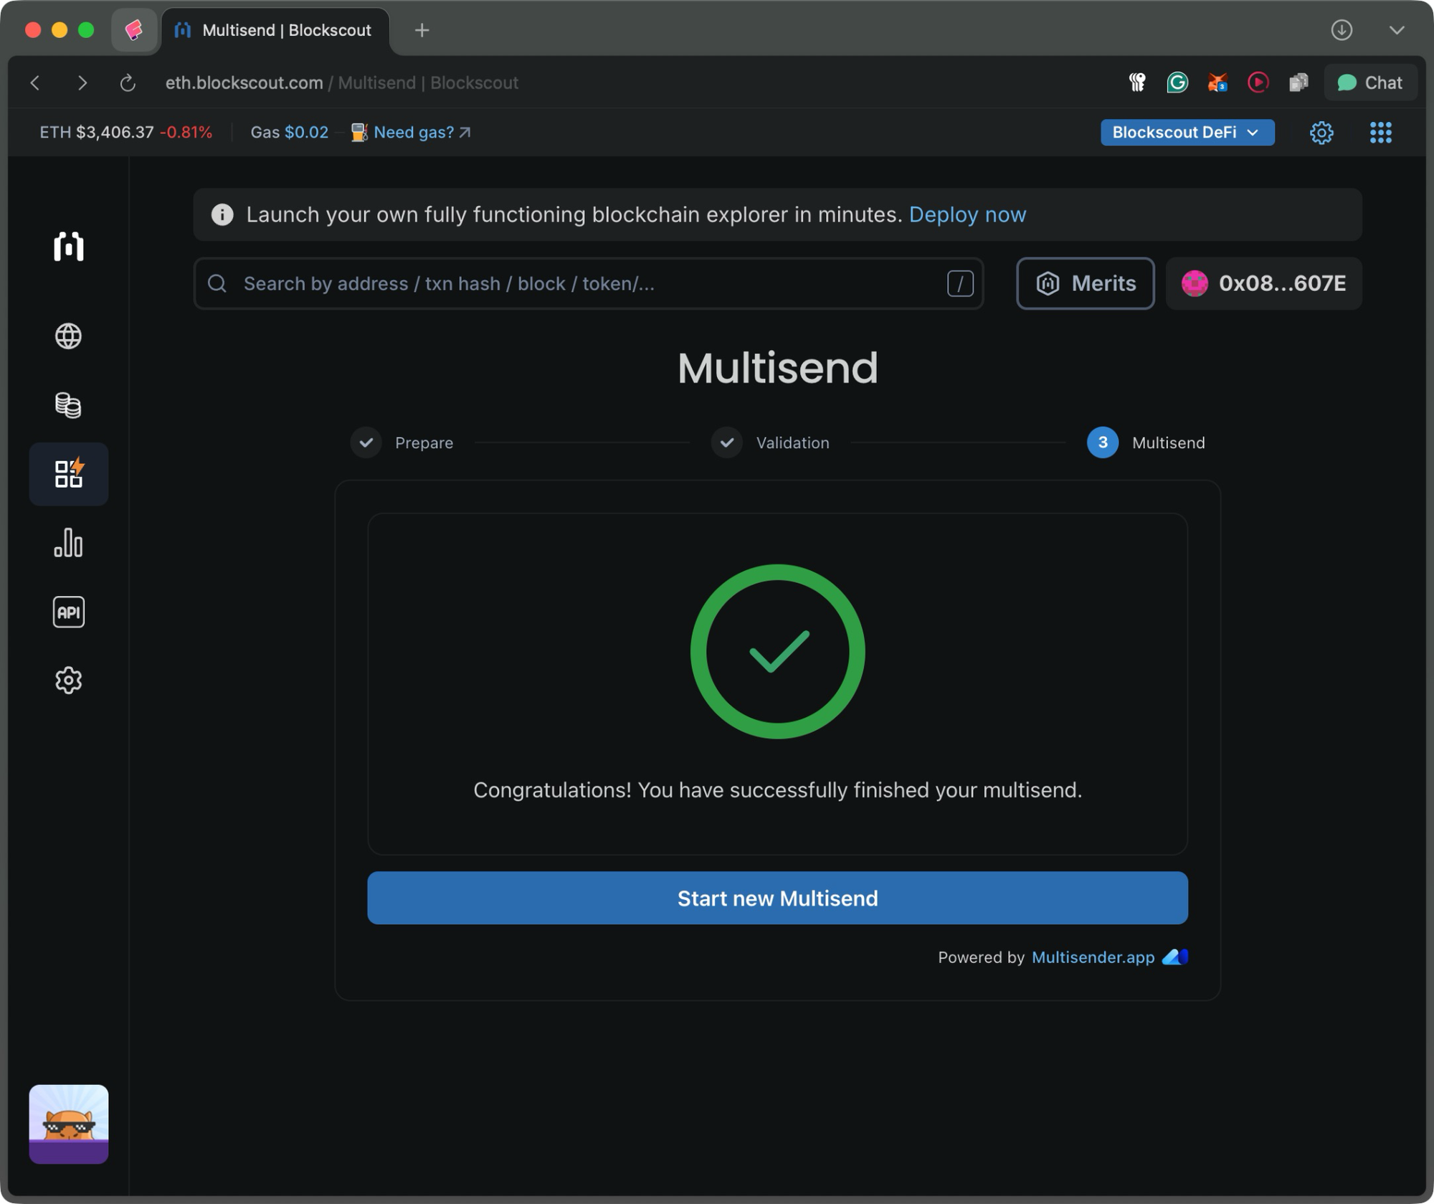Open the tokens icon in the sidebar
Viewport: 1434px width, 1204px height.
tap(68, 405)
